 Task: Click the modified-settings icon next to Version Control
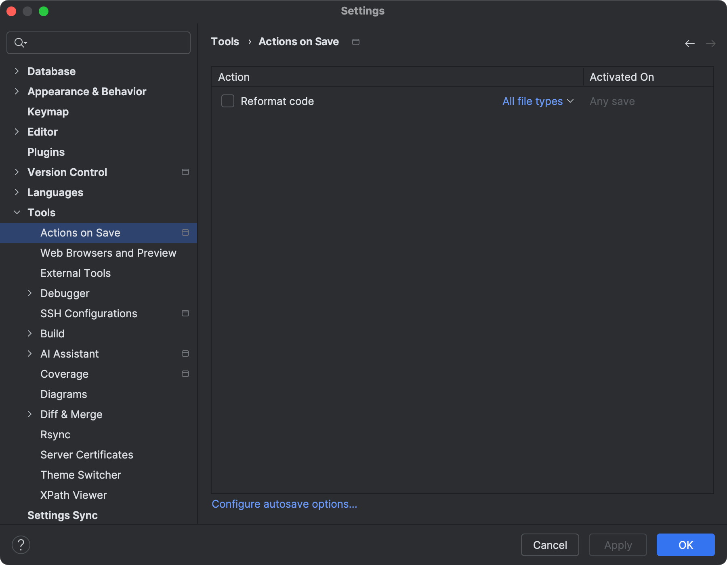tap(185, 172)
